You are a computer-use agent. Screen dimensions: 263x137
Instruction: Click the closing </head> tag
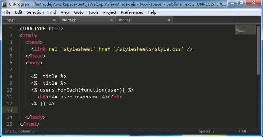coord(35,56)
